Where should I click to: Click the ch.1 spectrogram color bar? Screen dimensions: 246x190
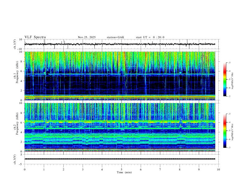[225, 79]
